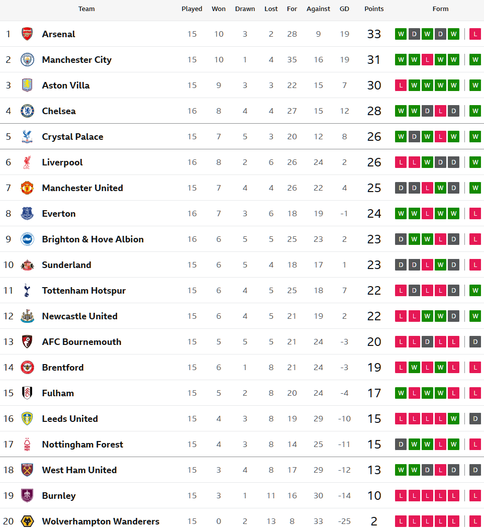The height and width of the screenshot is (531, 484).
Task: Click the Points column header
Action: 374,9
